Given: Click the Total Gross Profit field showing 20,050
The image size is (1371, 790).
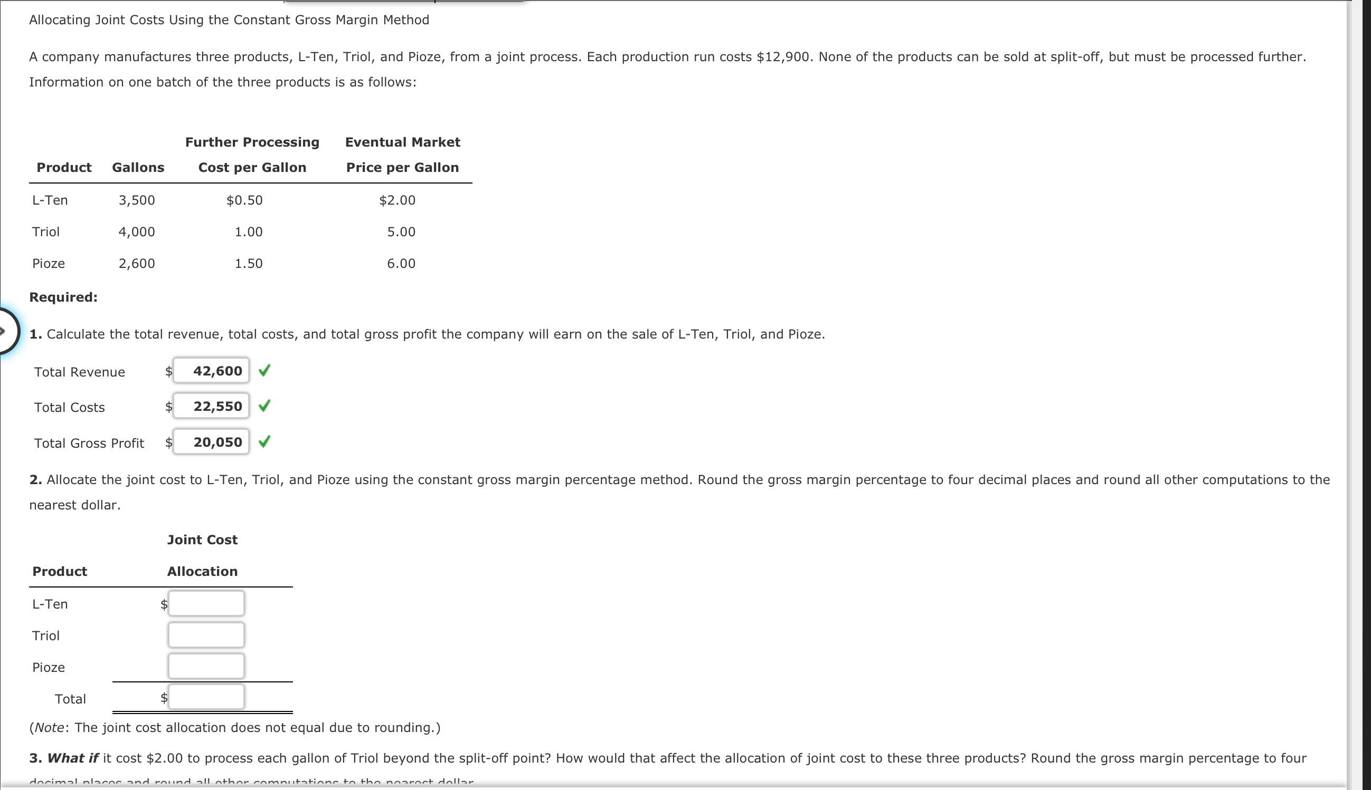Looking at the screenshot, I should pyautogui.click(x=212, y=442).
